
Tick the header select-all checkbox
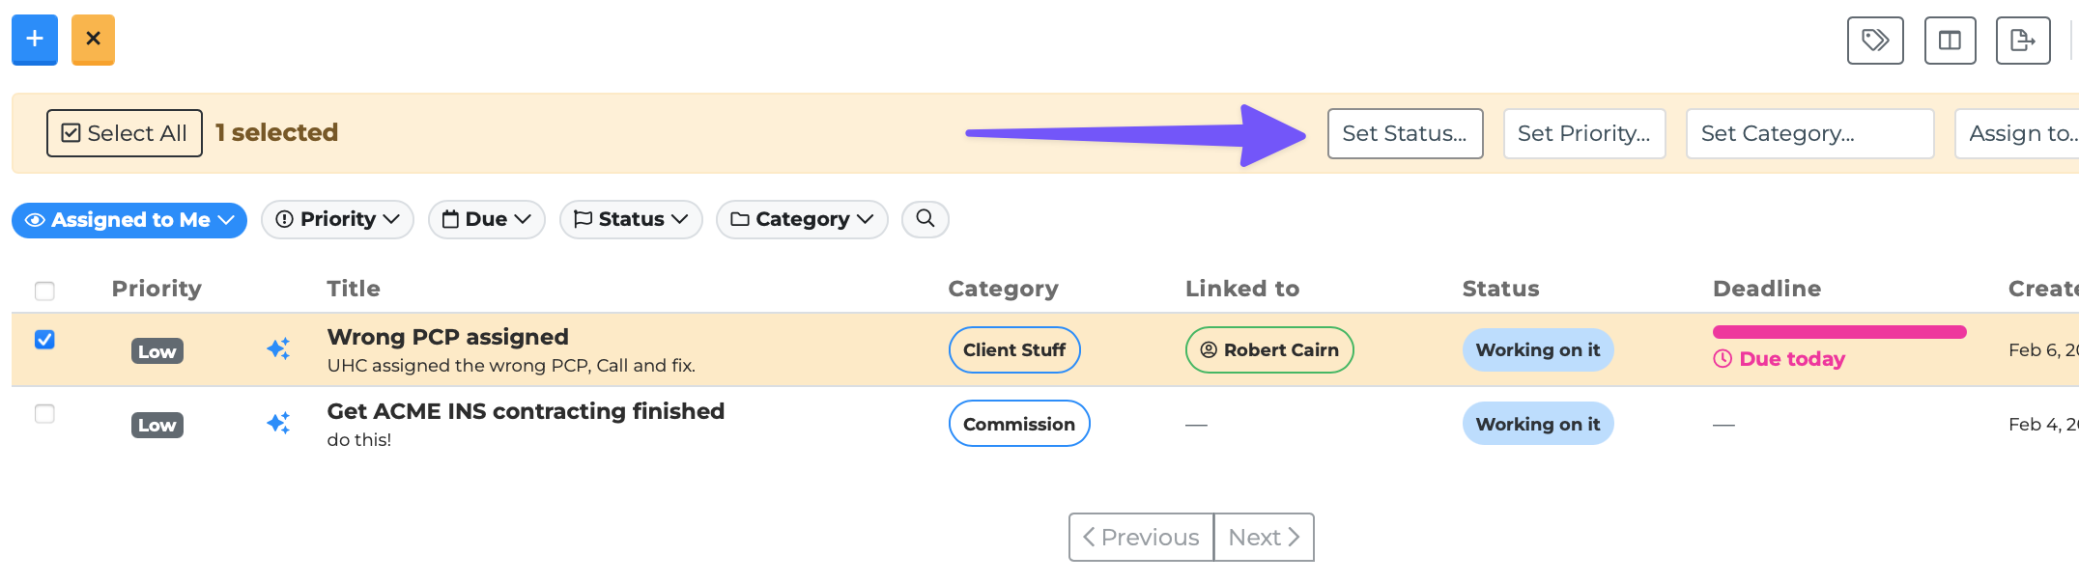click(44, 291)
